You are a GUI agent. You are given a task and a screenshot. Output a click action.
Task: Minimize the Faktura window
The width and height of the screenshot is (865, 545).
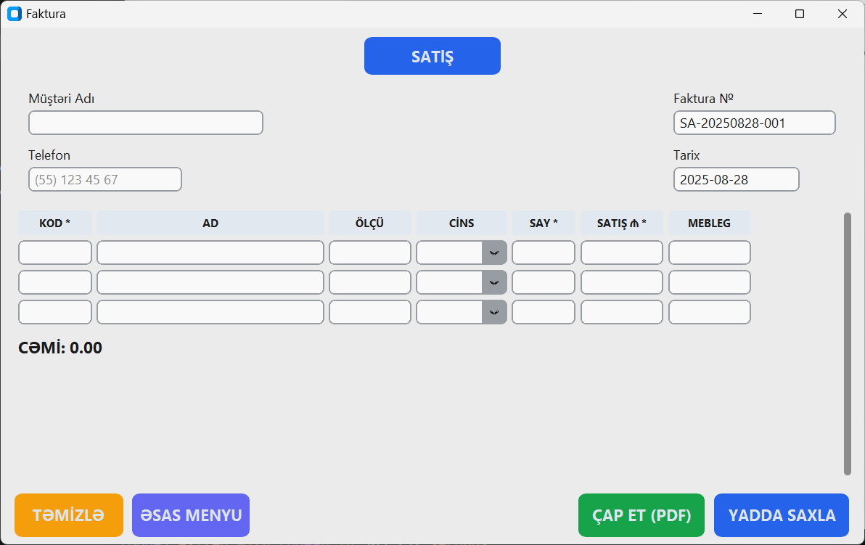point(758,14)
